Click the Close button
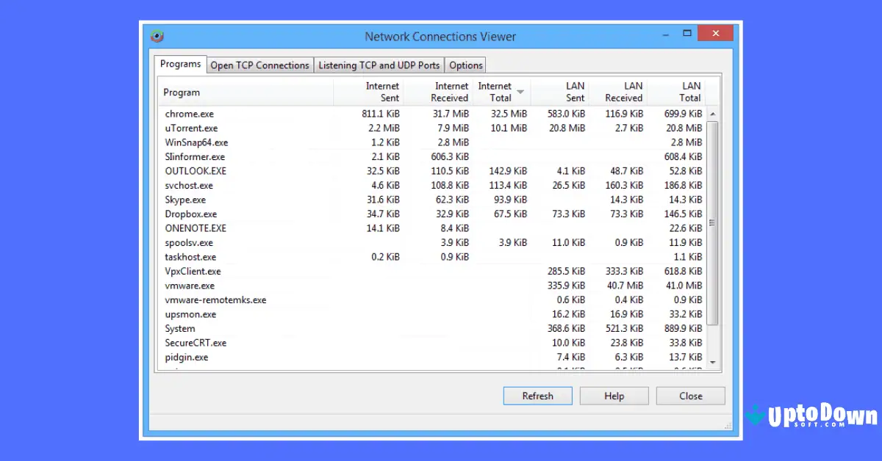The width and height of the screenshot is (882, 461). pos(690,396)
